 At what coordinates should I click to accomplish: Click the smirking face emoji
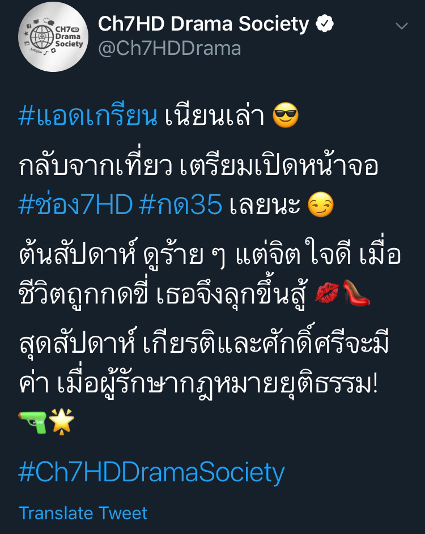pos(320,204)
